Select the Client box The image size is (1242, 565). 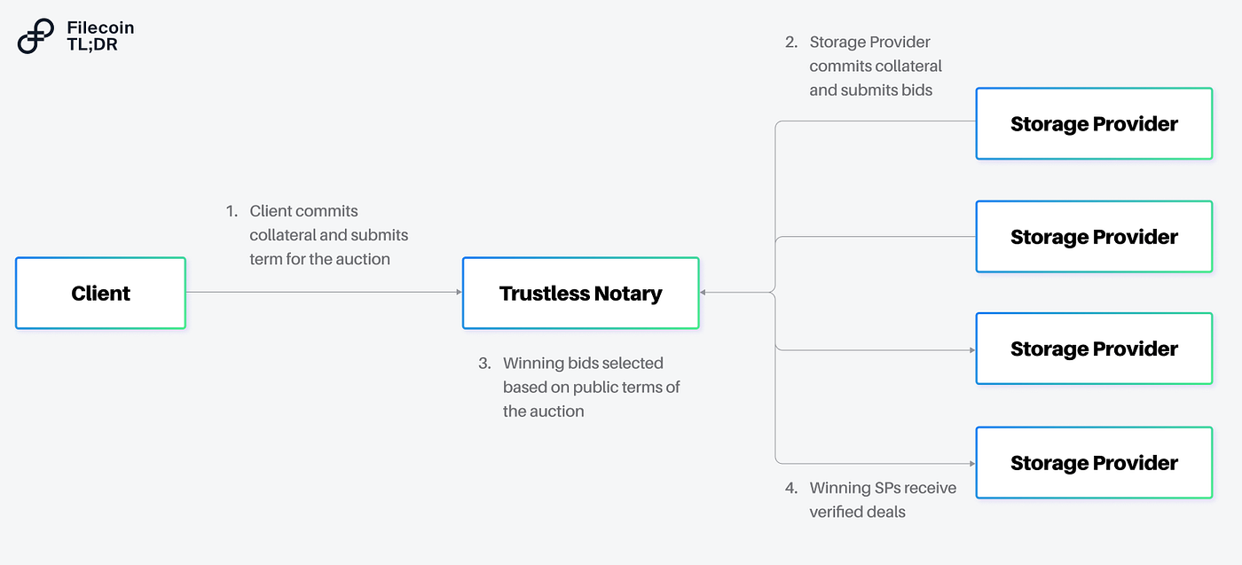coord(100,294)
